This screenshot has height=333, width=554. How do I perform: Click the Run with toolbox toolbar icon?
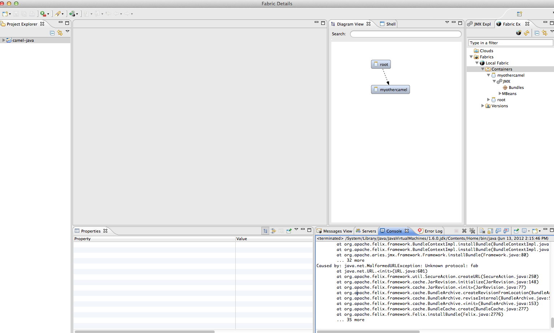(43, 14)
